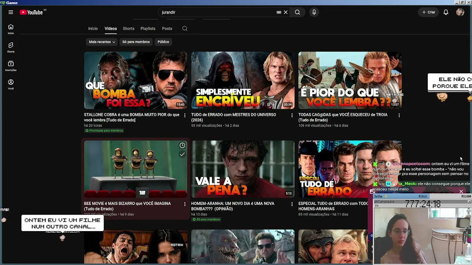
Task: Click the text "há 9 dias"
Action: [x=127, y=214]
